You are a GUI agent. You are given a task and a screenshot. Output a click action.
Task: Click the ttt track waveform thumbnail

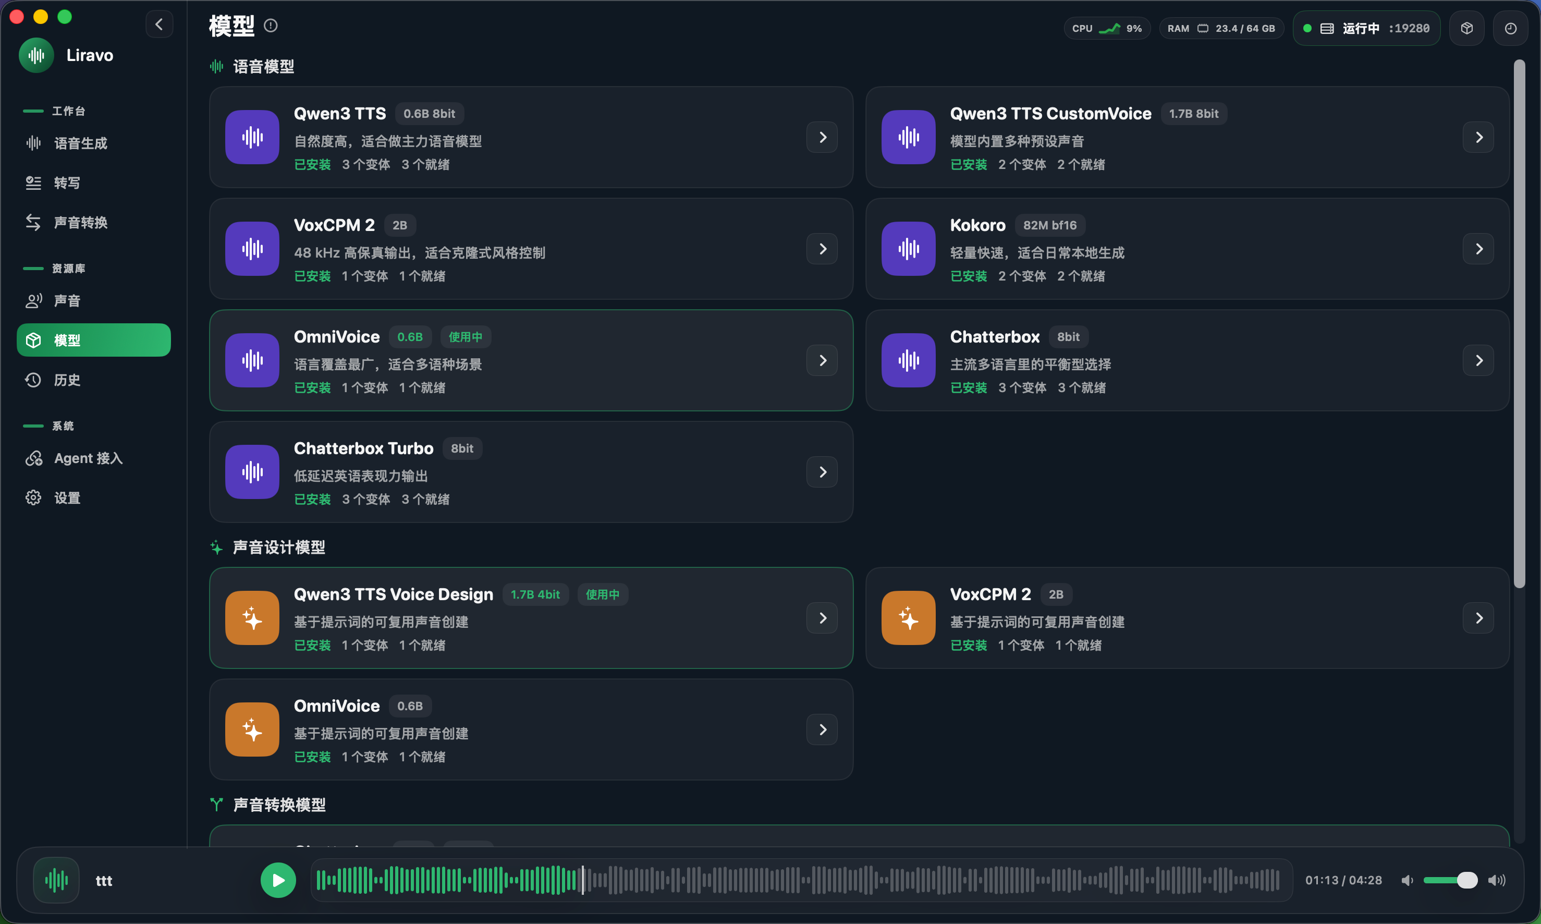coord(56,880)
